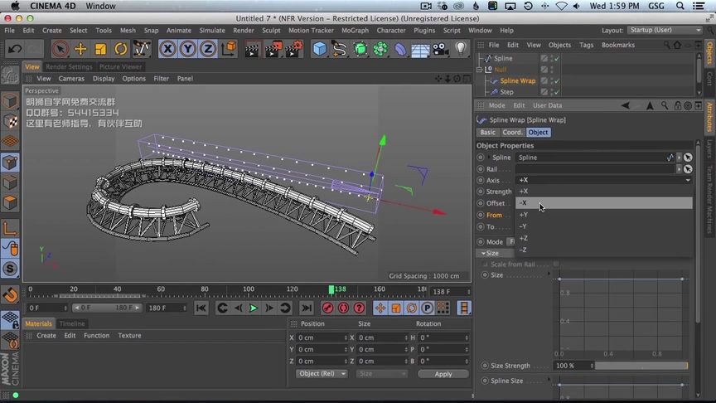Switch to the Coord. tab
Viewport: 716px width, 403px height.
[x=512, y=132]
